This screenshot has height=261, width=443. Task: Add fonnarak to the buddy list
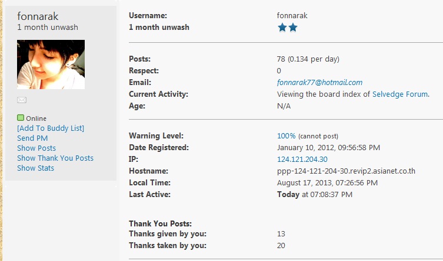tap(51, 128)
